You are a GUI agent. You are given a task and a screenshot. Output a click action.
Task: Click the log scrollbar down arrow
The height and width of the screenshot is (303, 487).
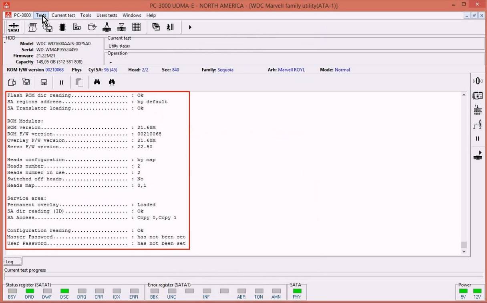click(464, 252)
